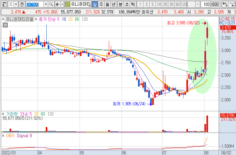The image size is (236, 155).
Task: Click moving average legend 10
Action: (64, 19)
